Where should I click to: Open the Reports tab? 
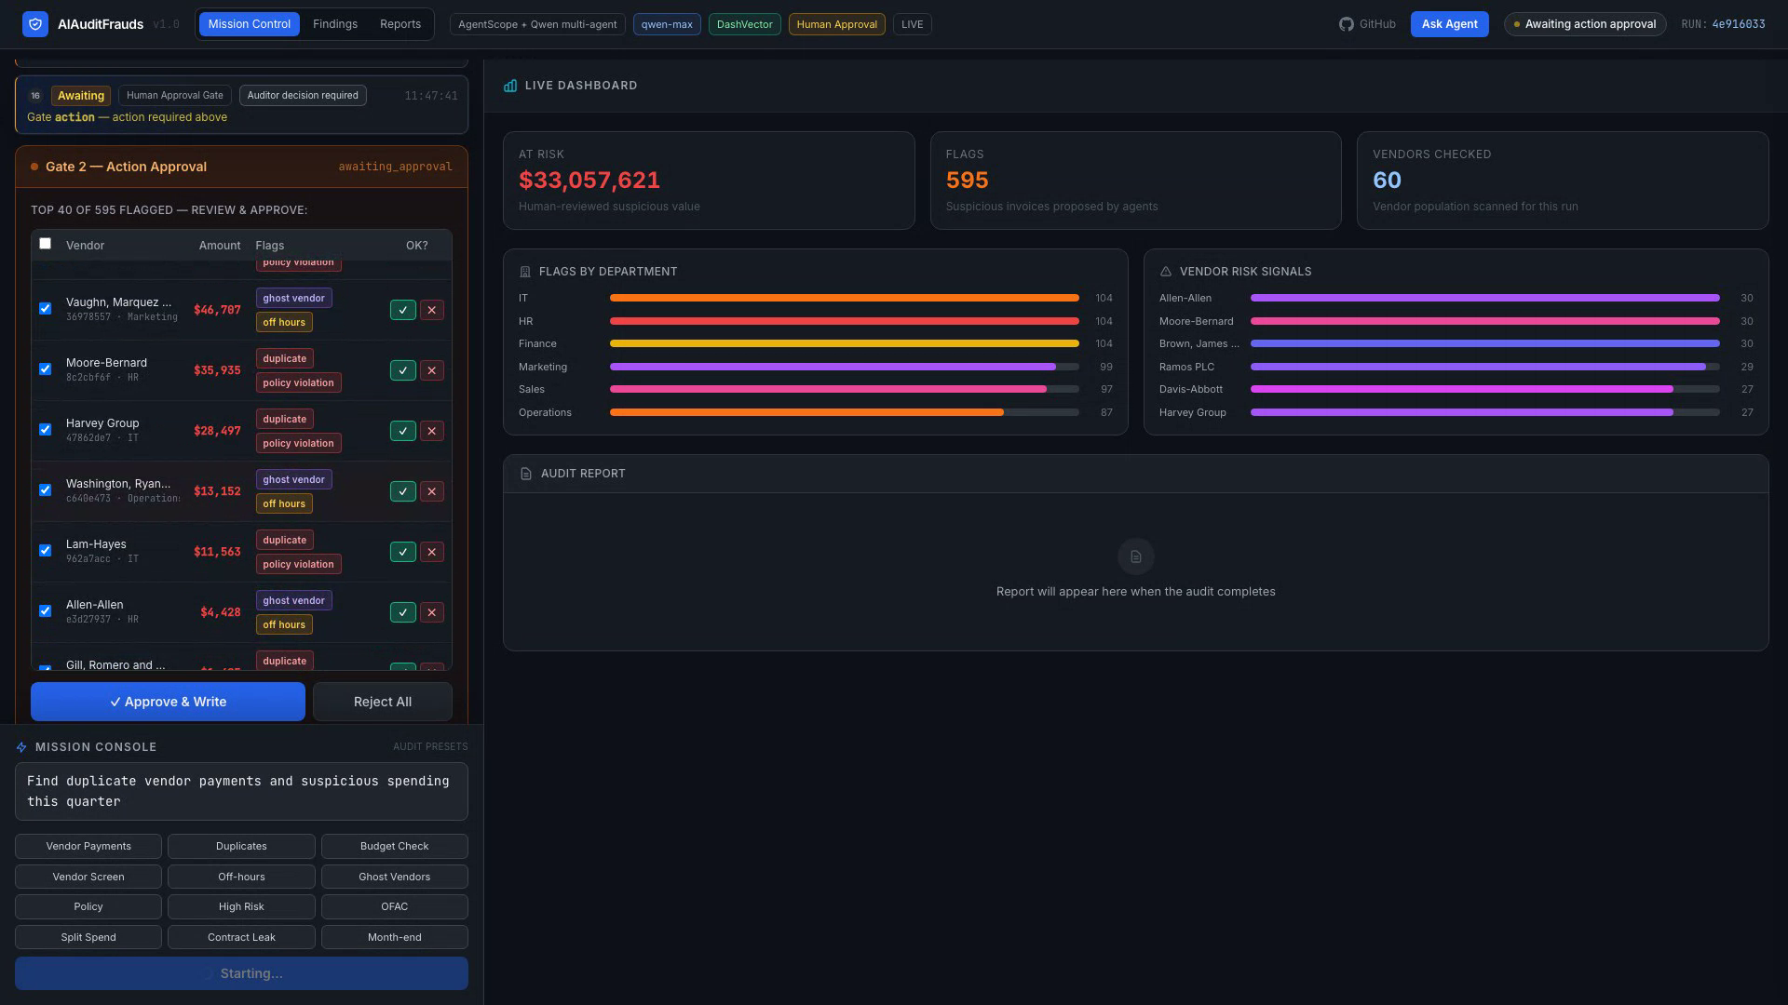coord(400,24)
